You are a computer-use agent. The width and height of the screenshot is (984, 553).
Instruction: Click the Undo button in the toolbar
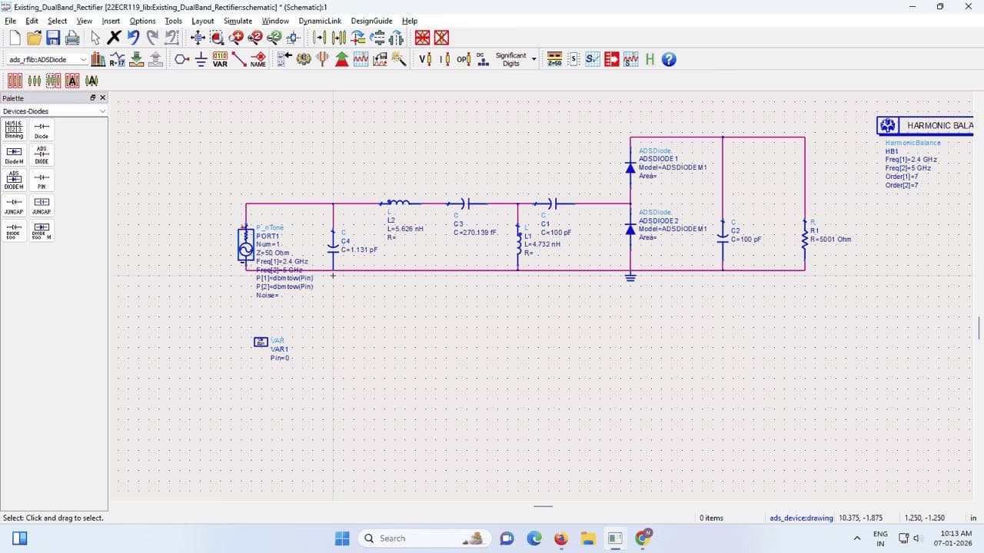[133, 37]
